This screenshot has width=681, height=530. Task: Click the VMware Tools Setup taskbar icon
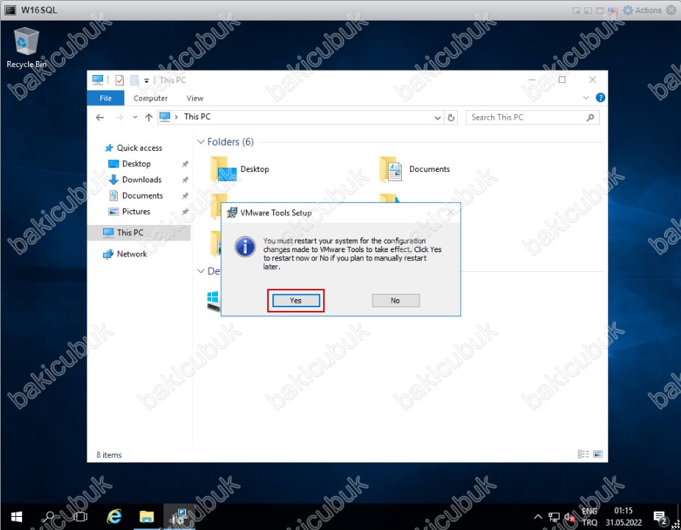pyautogui.click(x=179, y=517)
